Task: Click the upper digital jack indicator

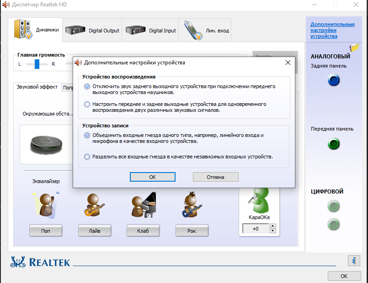Action: 334,206
